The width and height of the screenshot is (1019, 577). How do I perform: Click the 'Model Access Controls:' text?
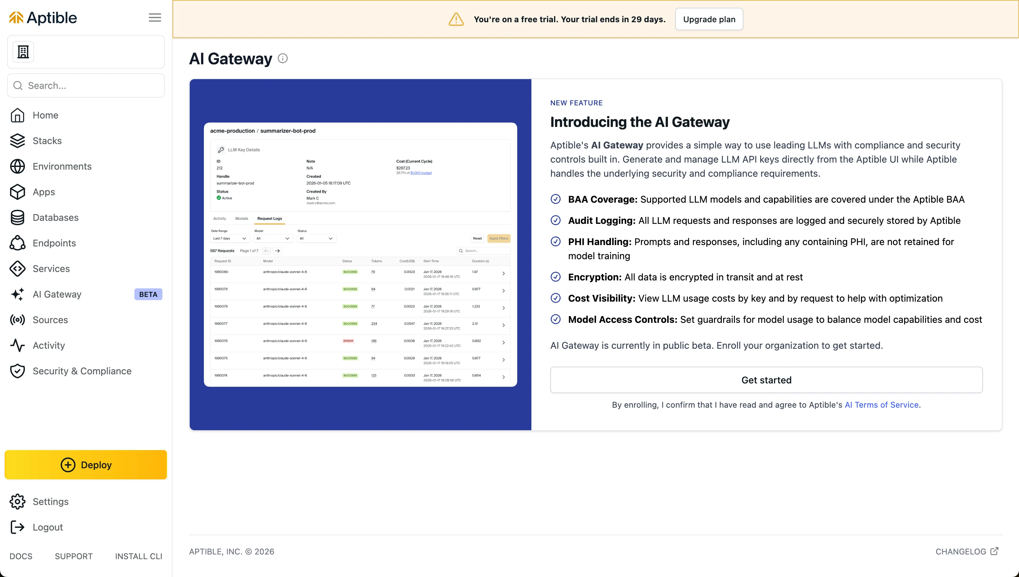(x=623, y=319)
